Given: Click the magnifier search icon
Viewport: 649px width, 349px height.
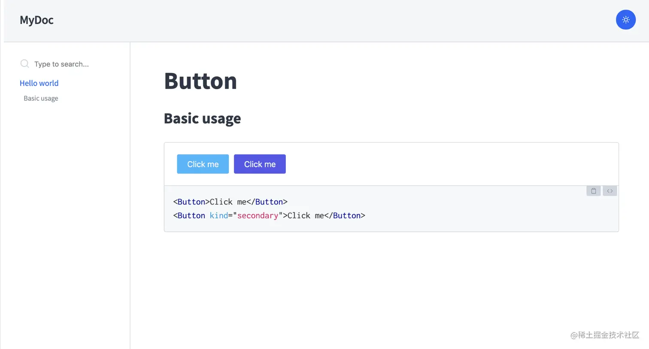Looking at the screenshot, I should [25, 64].
